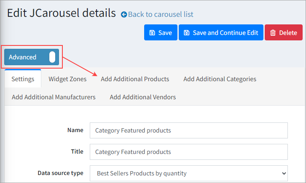This screenshot has width=306, height=183.
Task: Follow the Back to carousel list link
Action: coord(161,14)
